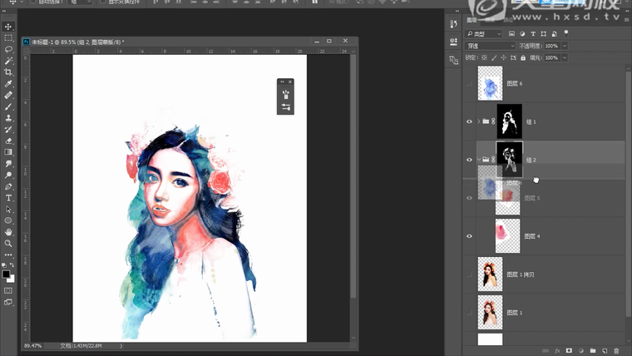The height and width of the screenshot is (356, 632).
Task: Show the 图层 1 拷贝 layer
Action: (x=469, y=274)
